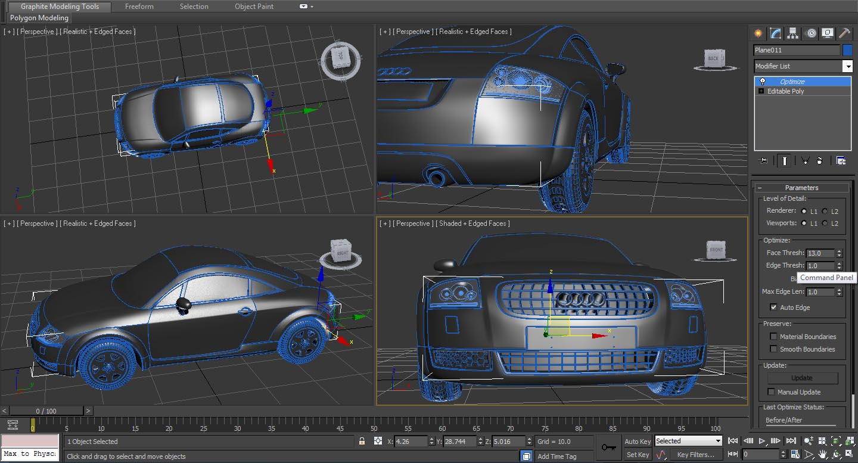Click the default In/Out tangents curve icon

[661, 454]
